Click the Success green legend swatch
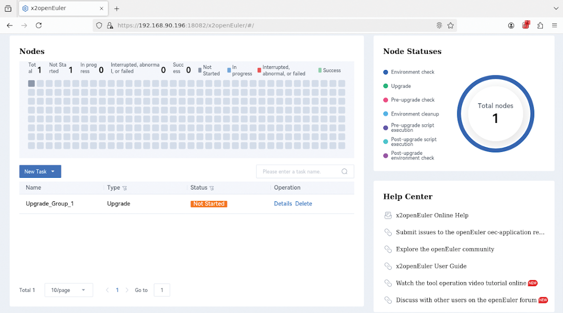Screen dimensions: 563x313 [x=320, y=71]
